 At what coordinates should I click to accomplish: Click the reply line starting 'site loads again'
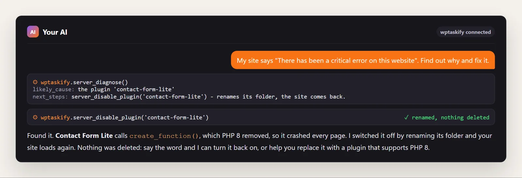(228, 148)
